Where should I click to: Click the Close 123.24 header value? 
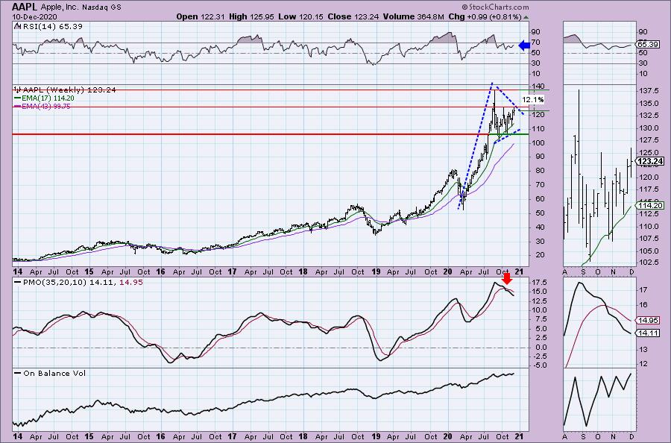pos(353,16)
